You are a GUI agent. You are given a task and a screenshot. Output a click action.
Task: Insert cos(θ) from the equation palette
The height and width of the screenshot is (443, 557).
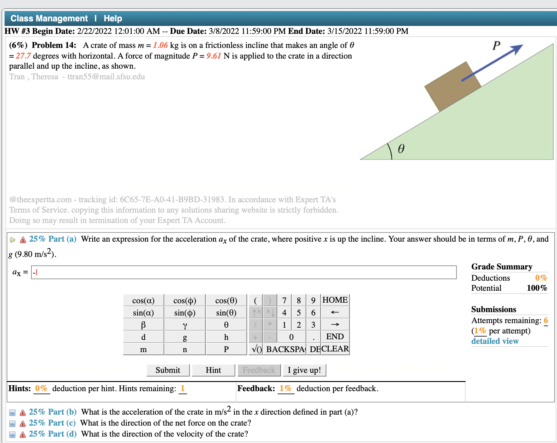pyautogui.click(x=226, y=300)
